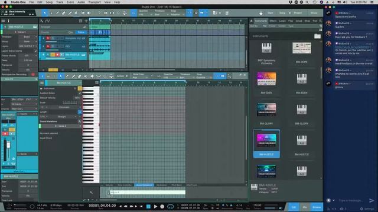Image resolution: width=378 pixels, height=212 pixels.
Task: Solo the BM-HUSTLE track
Action: (x=53, y=55)
